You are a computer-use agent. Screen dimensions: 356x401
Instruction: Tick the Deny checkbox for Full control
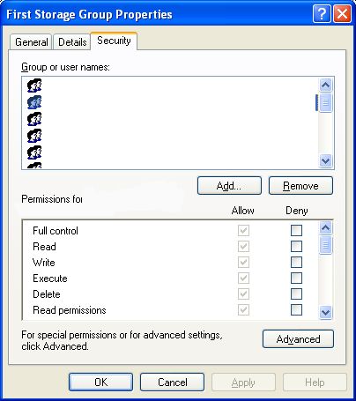click(296, 230)
